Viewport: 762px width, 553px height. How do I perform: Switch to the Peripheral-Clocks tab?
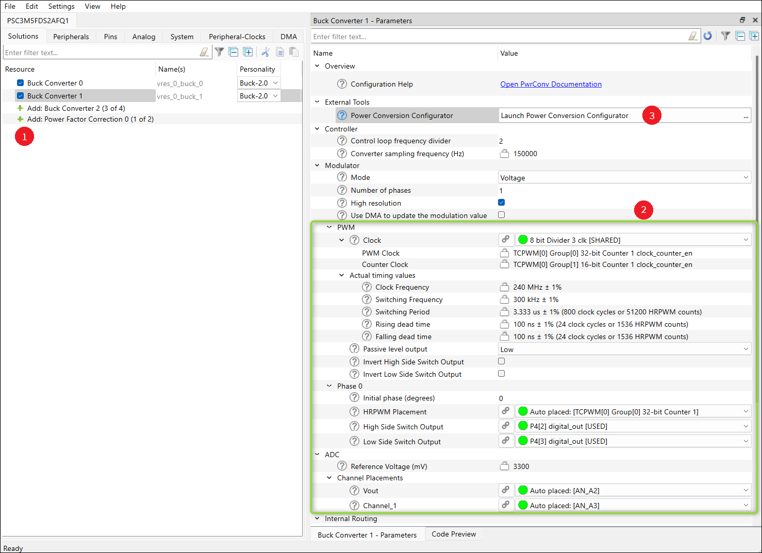[237, 37]
